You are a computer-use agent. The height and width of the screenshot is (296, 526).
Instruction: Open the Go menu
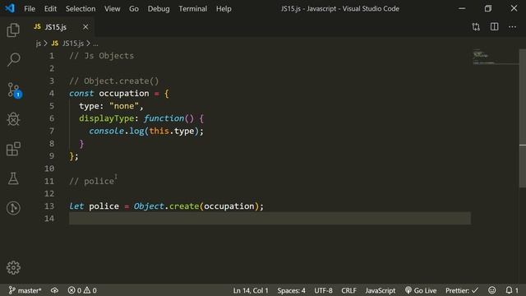(x=134, y=9)
